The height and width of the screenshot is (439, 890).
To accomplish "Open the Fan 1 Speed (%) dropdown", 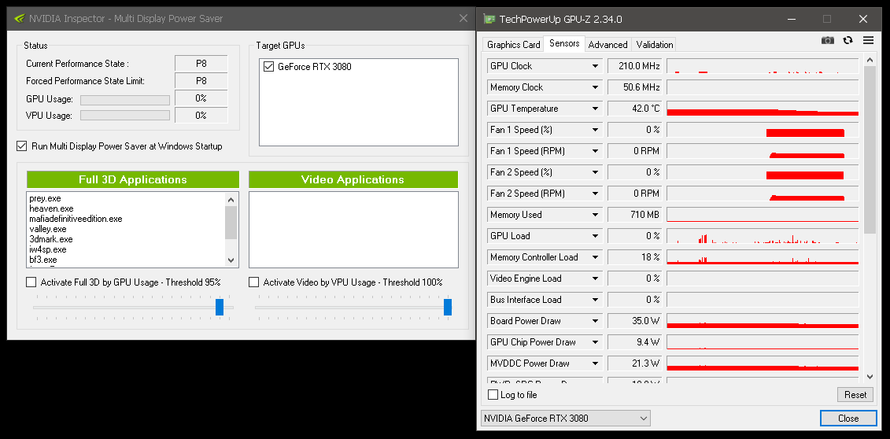I will pos(595,130).
